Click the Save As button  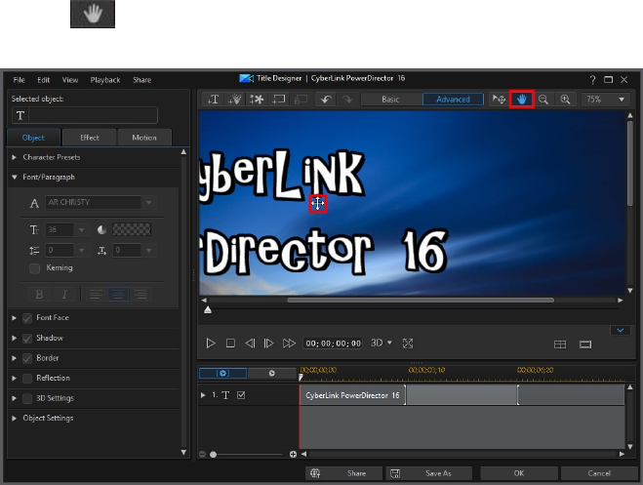429,473
